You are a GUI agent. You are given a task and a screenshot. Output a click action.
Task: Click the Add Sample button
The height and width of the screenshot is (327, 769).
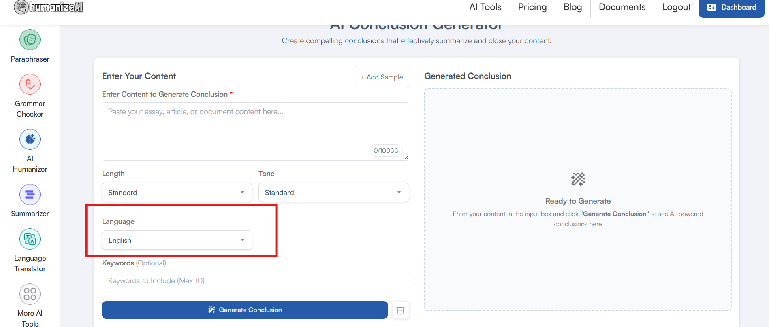pos(382,77)
